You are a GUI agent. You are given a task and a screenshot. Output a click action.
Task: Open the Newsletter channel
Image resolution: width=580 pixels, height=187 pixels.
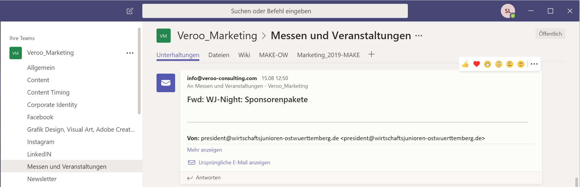[x=42, y=179]
